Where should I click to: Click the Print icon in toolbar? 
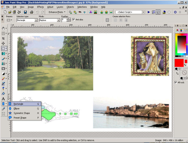(31, 12)
